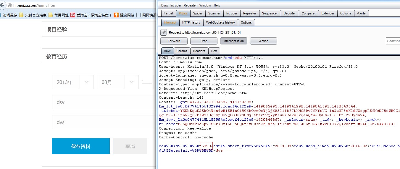Viewport: 400px width, 169px height.
Task: Switch to the Scanner tab
Action: [x=214, y=13]
